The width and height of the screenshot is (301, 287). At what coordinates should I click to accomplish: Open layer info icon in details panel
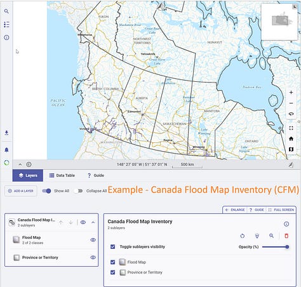(286, 224)
